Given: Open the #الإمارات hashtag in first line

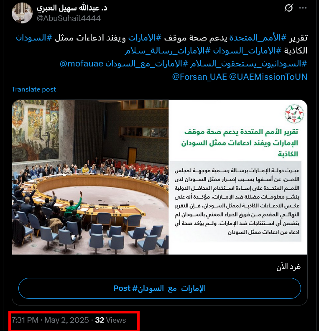Looking at the screenshot, I should coord(145,38).
